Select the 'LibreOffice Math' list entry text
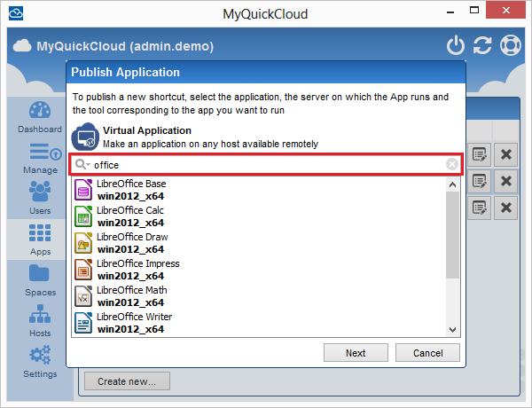 (x=132, y=290)
